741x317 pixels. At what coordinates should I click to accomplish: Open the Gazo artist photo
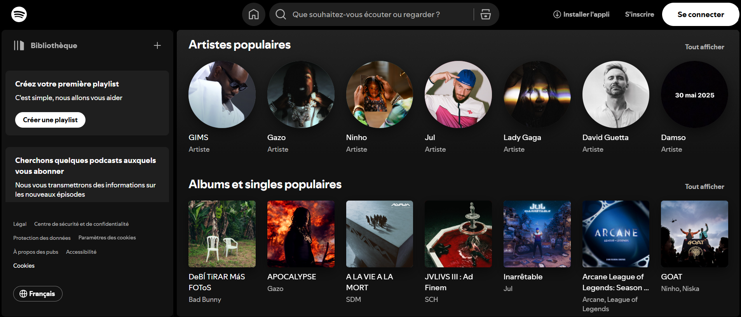pos(301,94)
